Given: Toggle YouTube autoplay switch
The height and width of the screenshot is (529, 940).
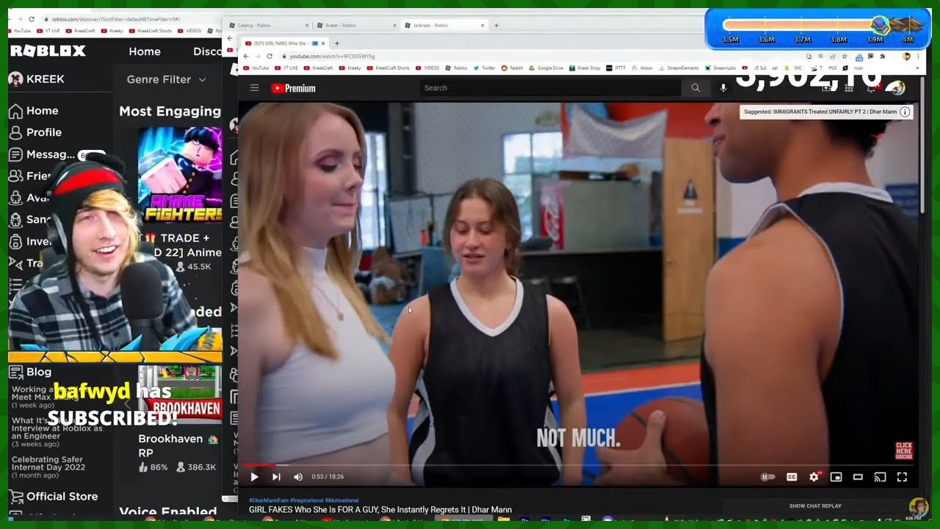Looking at the screenshot, I should pyautogui.click(x=767, y=477).
